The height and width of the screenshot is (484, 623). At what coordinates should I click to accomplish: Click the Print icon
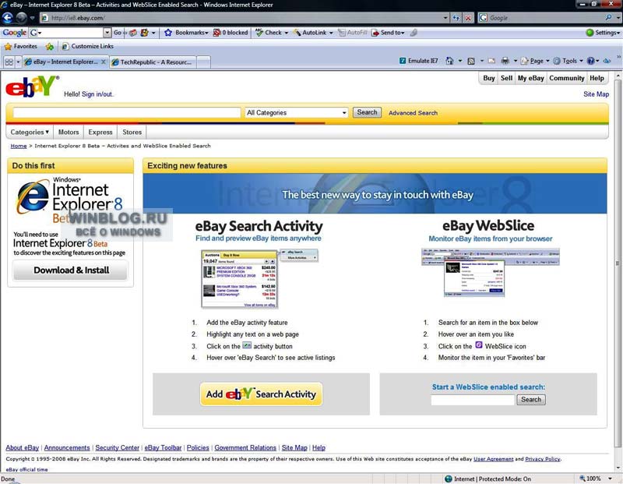tap(505, 61)
